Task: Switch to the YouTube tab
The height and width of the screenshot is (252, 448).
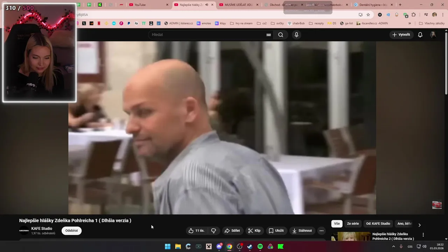Action: point(149,5)
